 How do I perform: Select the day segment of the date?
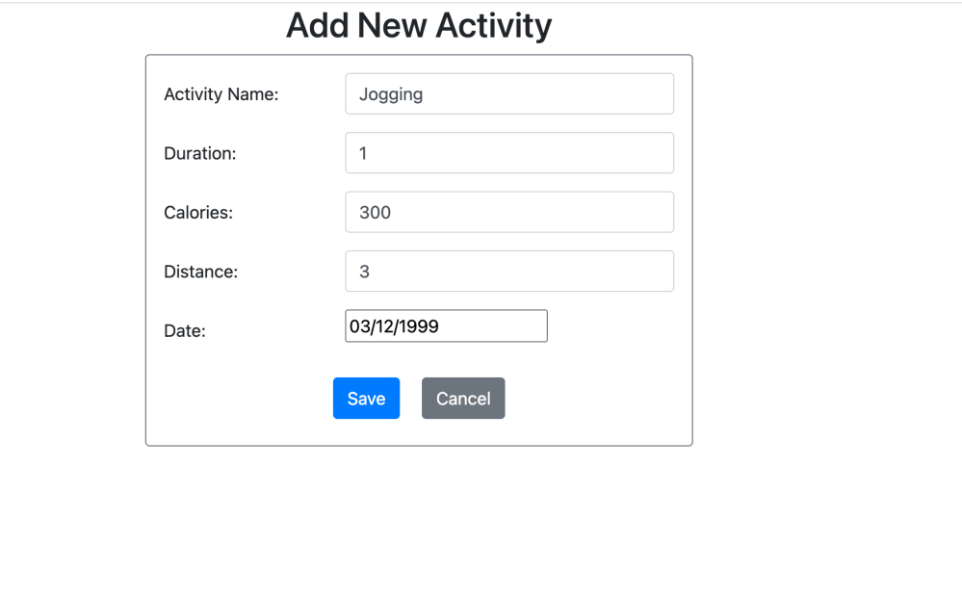383,326
